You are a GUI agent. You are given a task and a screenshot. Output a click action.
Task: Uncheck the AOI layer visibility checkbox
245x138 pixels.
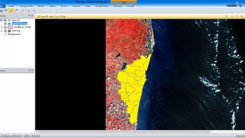tap(5, 23)
